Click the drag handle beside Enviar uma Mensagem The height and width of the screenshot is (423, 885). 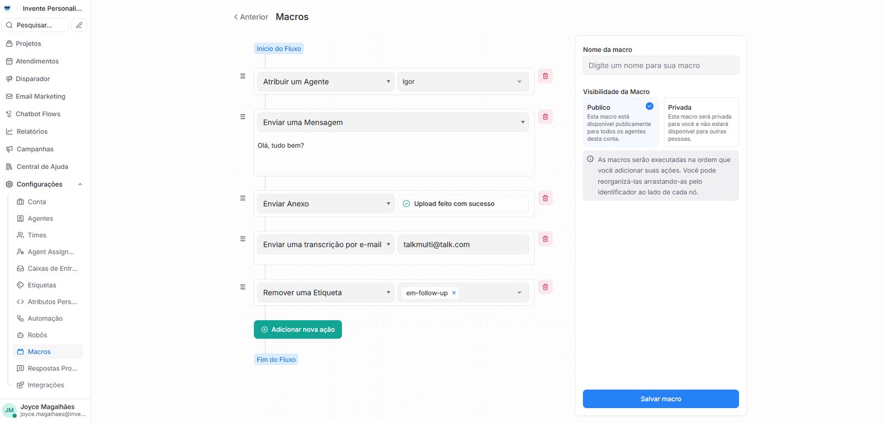pos(243,117)
